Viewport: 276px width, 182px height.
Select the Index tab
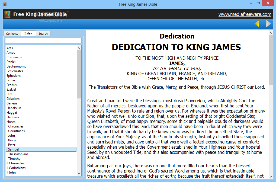click(x=28, y=33)
